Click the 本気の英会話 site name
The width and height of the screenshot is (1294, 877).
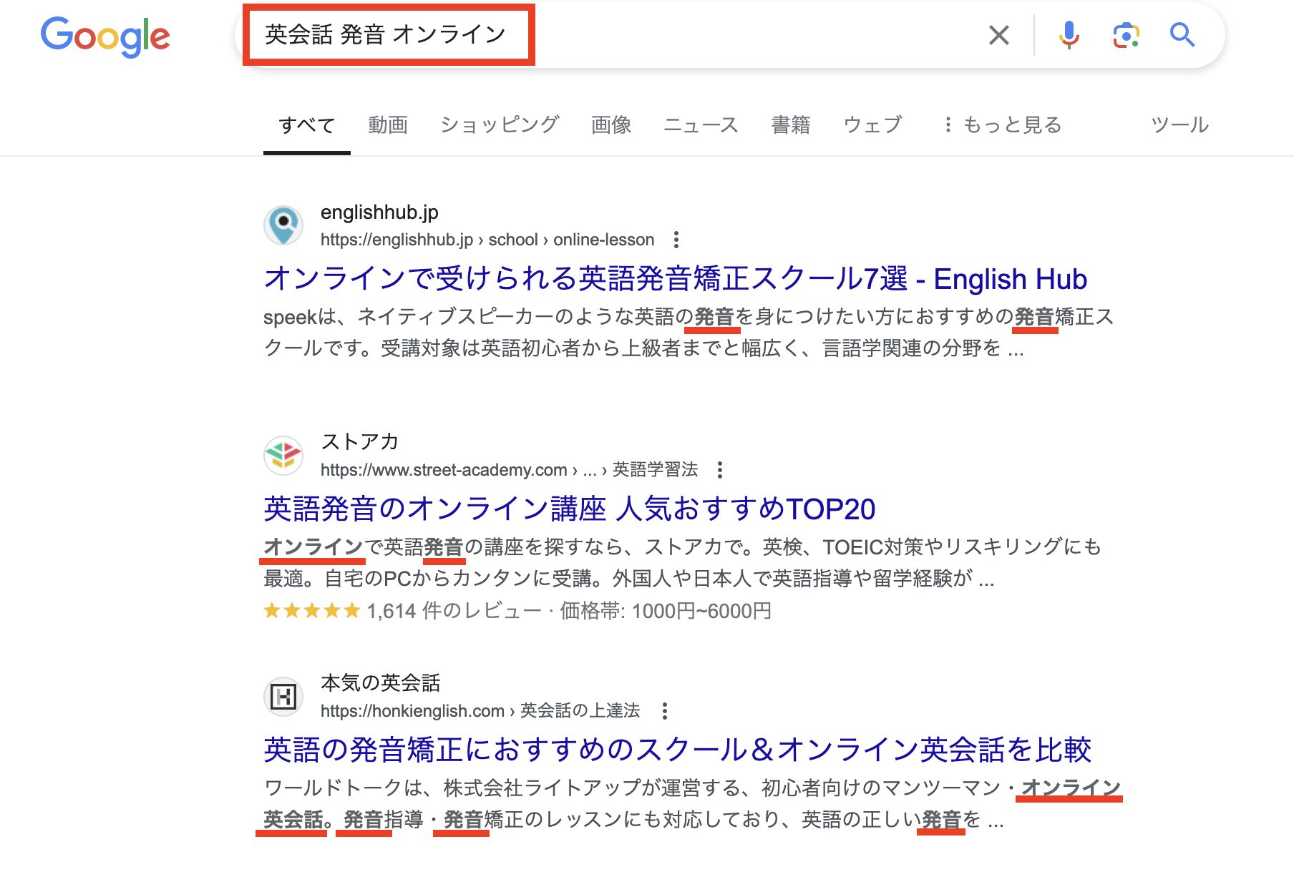(381, 683)
